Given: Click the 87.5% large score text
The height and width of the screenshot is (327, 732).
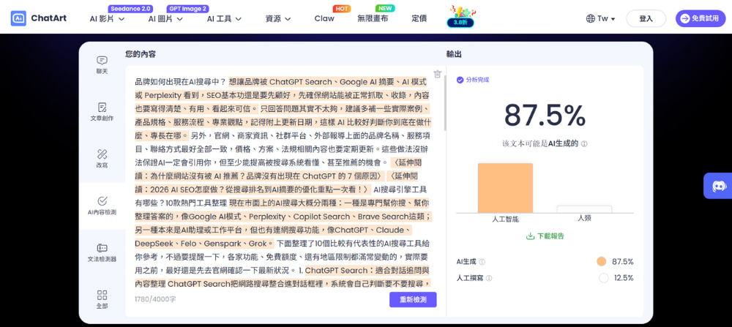Looking at the screenshot, I should 545,115.
